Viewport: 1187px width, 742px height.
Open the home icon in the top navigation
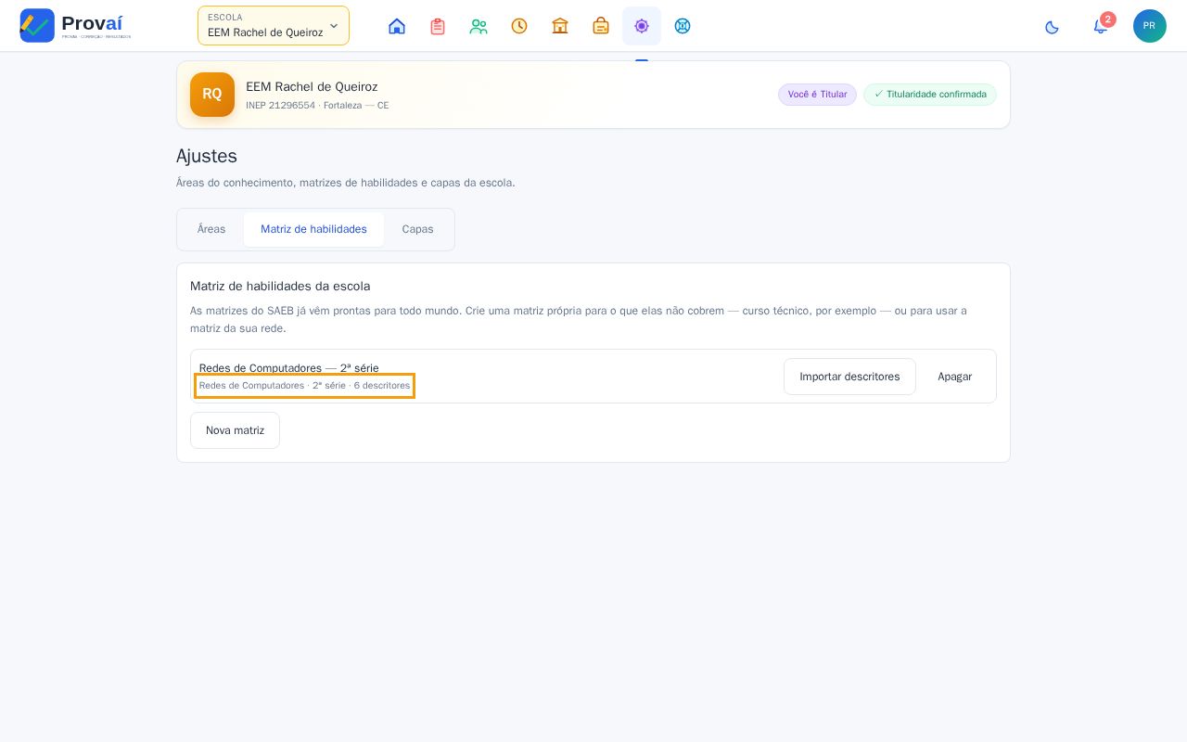(x=397, y=26)
